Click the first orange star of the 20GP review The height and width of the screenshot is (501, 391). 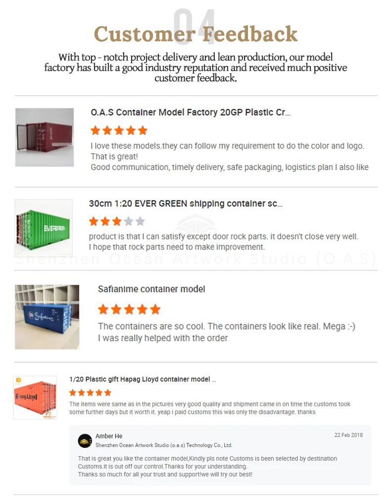(96, 130)
